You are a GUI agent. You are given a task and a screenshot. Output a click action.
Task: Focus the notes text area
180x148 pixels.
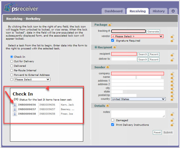click(x=138, y=114)
